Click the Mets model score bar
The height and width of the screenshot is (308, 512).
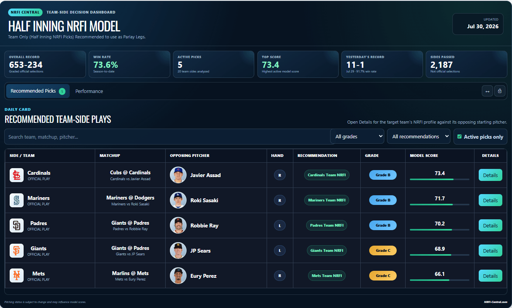[x=440, y=280]
